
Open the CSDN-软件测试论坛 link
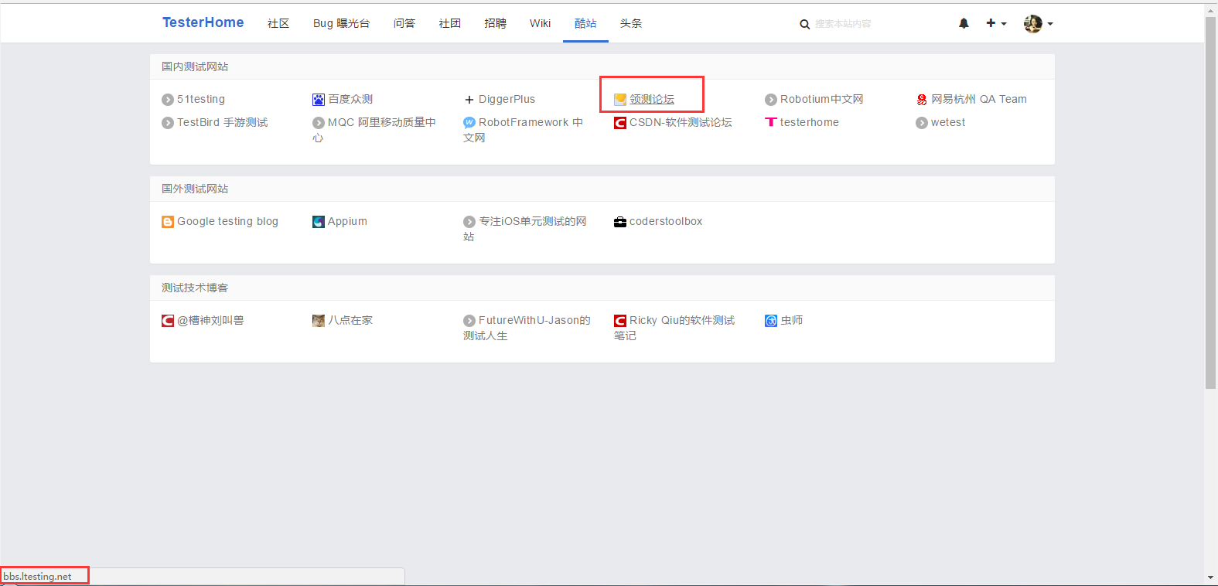[x=681, y=122]
